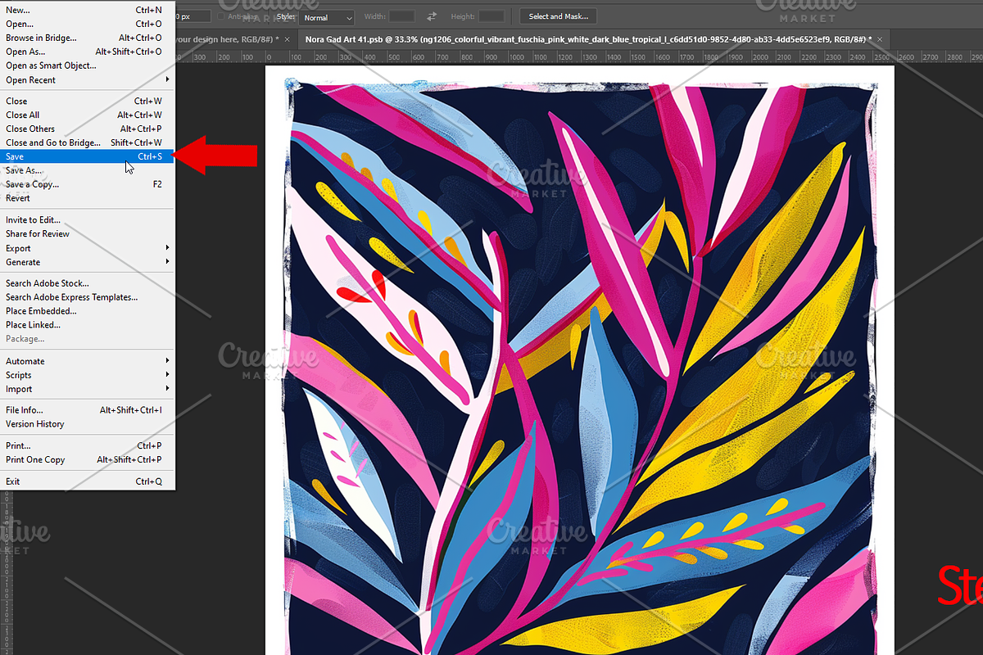Choose Open As... menu entry

87,52
